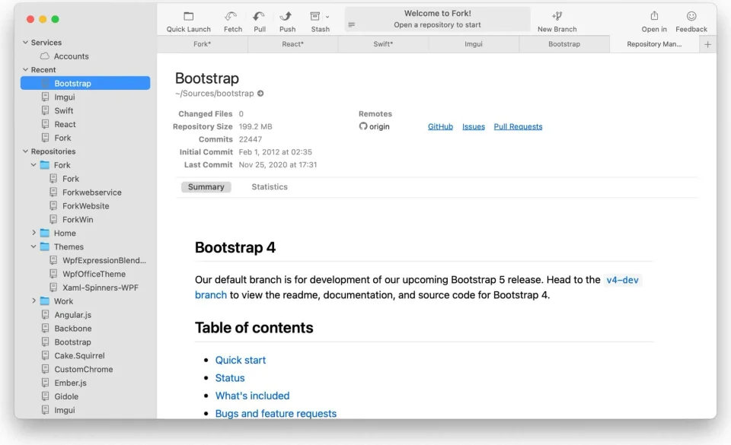The width and height of the screenshot is (731, 445).
Task: Select Bootstrap in Recent list
Action: pyautogui.click(x=85, y=84)
